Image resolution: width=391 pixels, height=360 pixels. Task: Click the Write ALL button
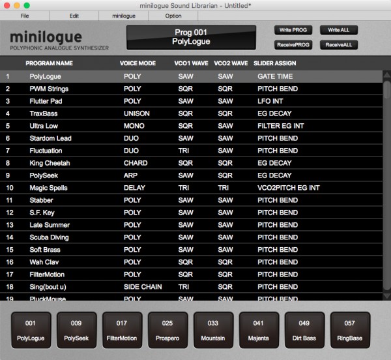339,30
